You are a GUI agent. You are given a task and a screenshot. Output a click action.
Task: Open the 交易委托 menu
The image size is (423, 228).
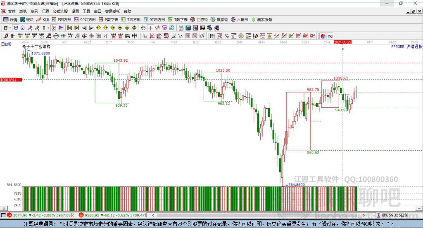[x=112, y=11]
